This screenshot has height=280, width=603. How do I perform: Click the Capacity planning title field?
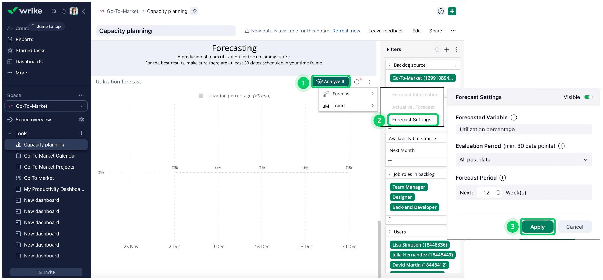[x=166, y=31]
